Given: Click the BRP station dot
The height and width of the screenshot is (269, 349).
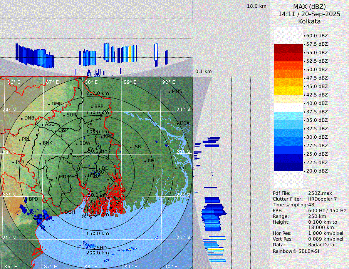Looking at the screenshot, I should tap(92, 107).
